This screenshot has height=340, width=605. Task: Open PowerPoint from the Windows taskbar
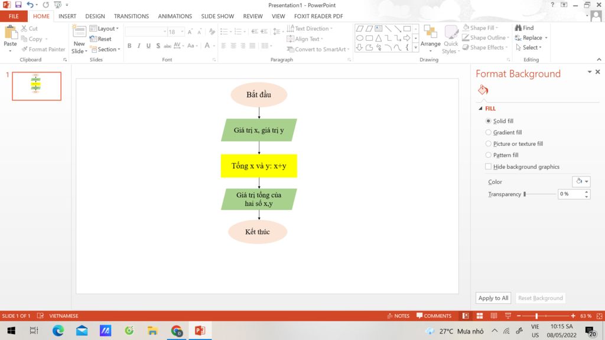pos(200,331)
